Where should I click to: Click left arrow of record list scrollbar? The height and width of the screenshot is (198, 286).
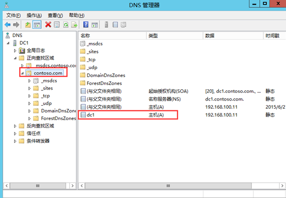(82, 186)
